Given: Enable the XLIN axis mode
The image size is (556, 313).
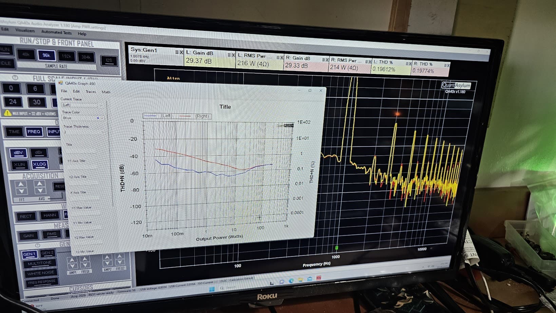Looking at the screenshot, I should coord(19,164).
